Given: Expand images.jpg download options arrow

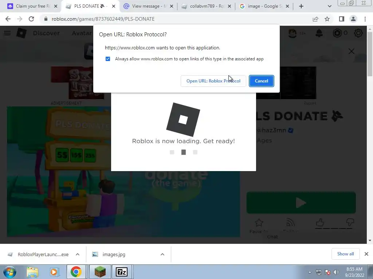Looking at the screenshot, I should 162,254.
